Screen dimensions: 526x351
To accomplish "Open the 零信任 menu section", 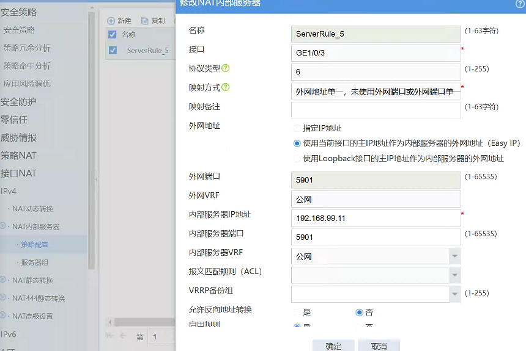I will click(14, 120).
